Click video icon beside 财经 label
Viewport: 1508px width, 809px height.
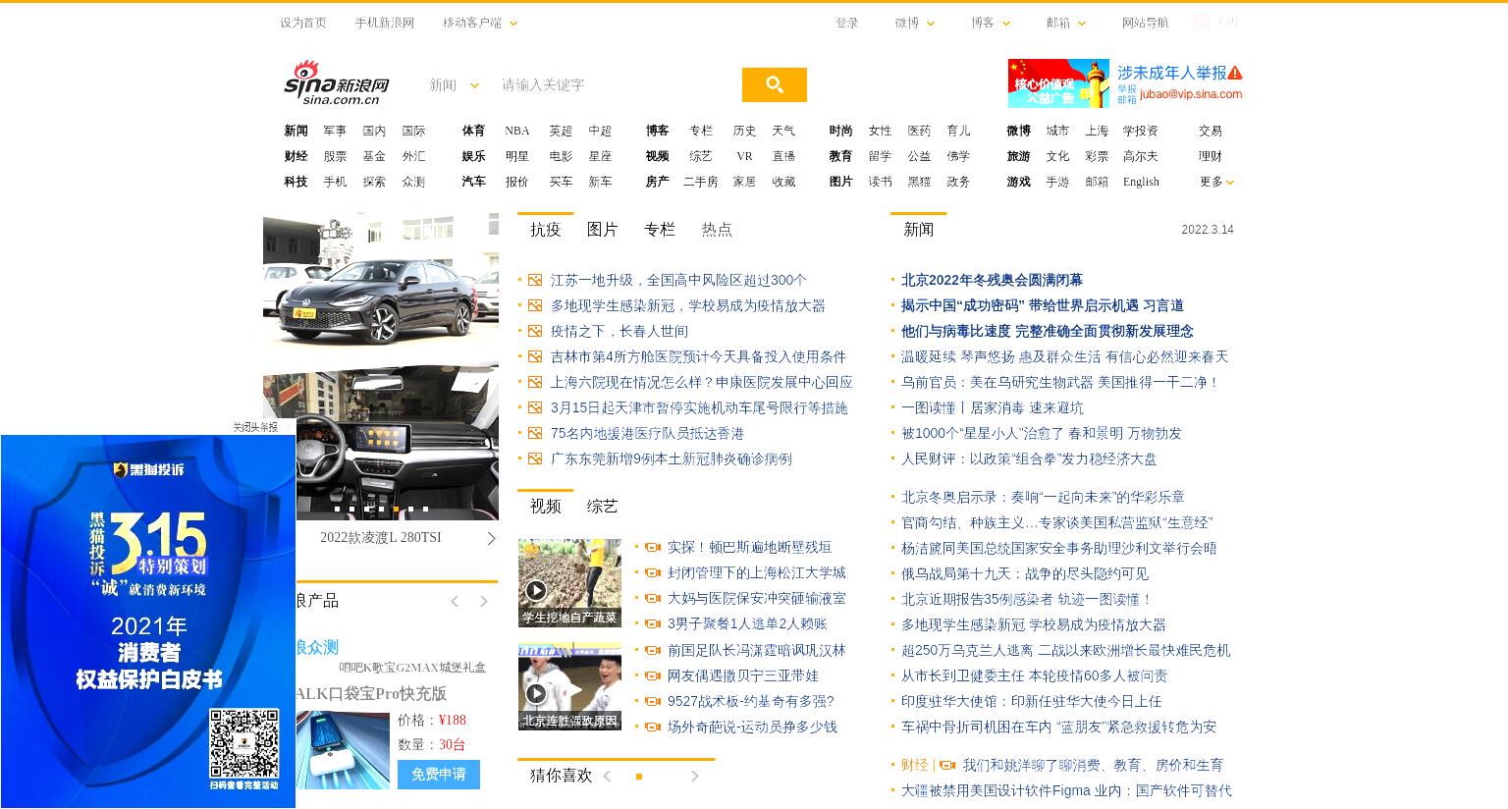click(947, 765)
